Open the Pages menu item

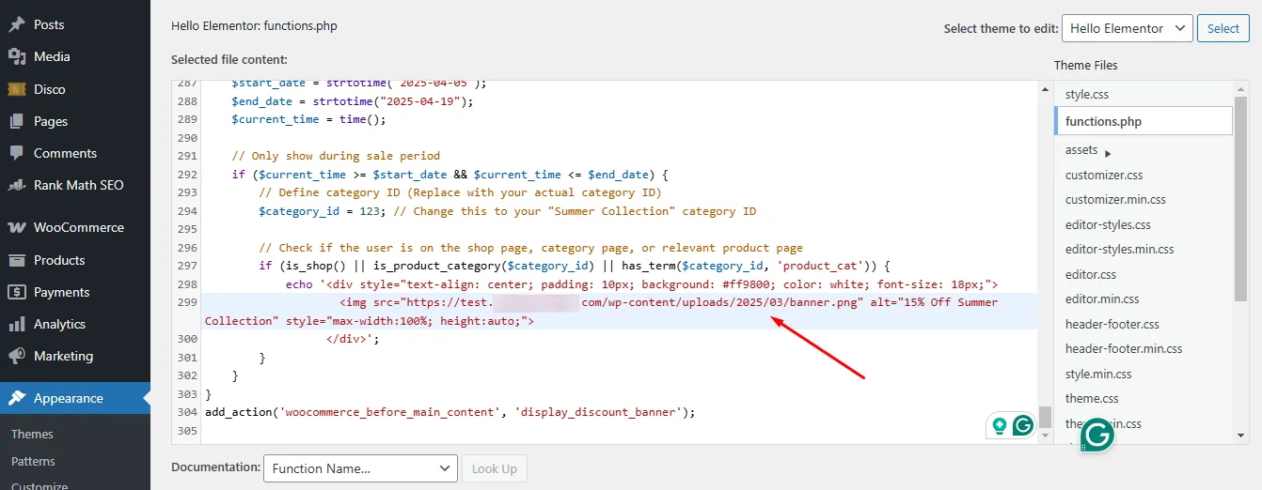tap(75, 121)
